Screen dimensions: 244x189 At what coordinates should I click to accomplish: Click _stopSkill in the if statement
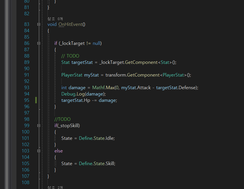(x=69, y=126)
